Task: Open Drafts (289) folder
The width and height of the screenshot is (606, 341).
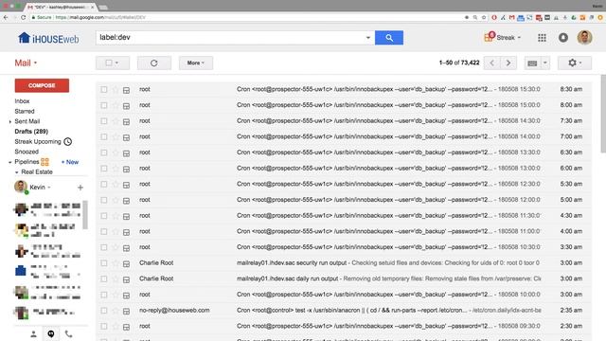Action: tap(31, 132)
